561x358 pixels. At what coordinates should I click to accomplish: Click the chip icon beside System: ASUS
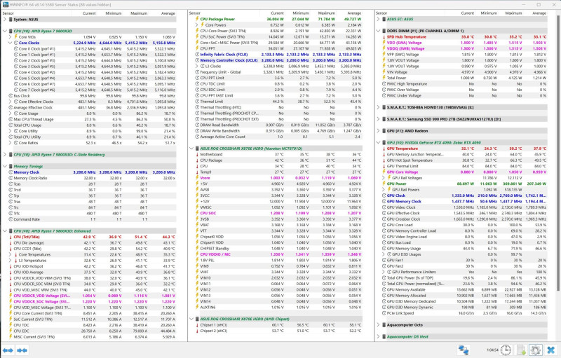coord(11,20)
